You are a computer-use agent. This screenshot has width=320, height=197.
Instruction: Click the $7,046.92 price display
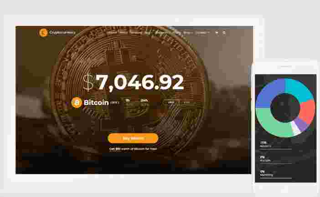134,82
